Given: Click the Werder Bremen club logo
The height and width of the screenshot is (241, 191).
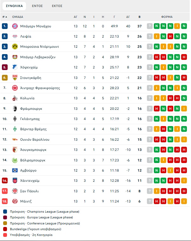Looking at the screenshot, I should (x=15, y=129).
